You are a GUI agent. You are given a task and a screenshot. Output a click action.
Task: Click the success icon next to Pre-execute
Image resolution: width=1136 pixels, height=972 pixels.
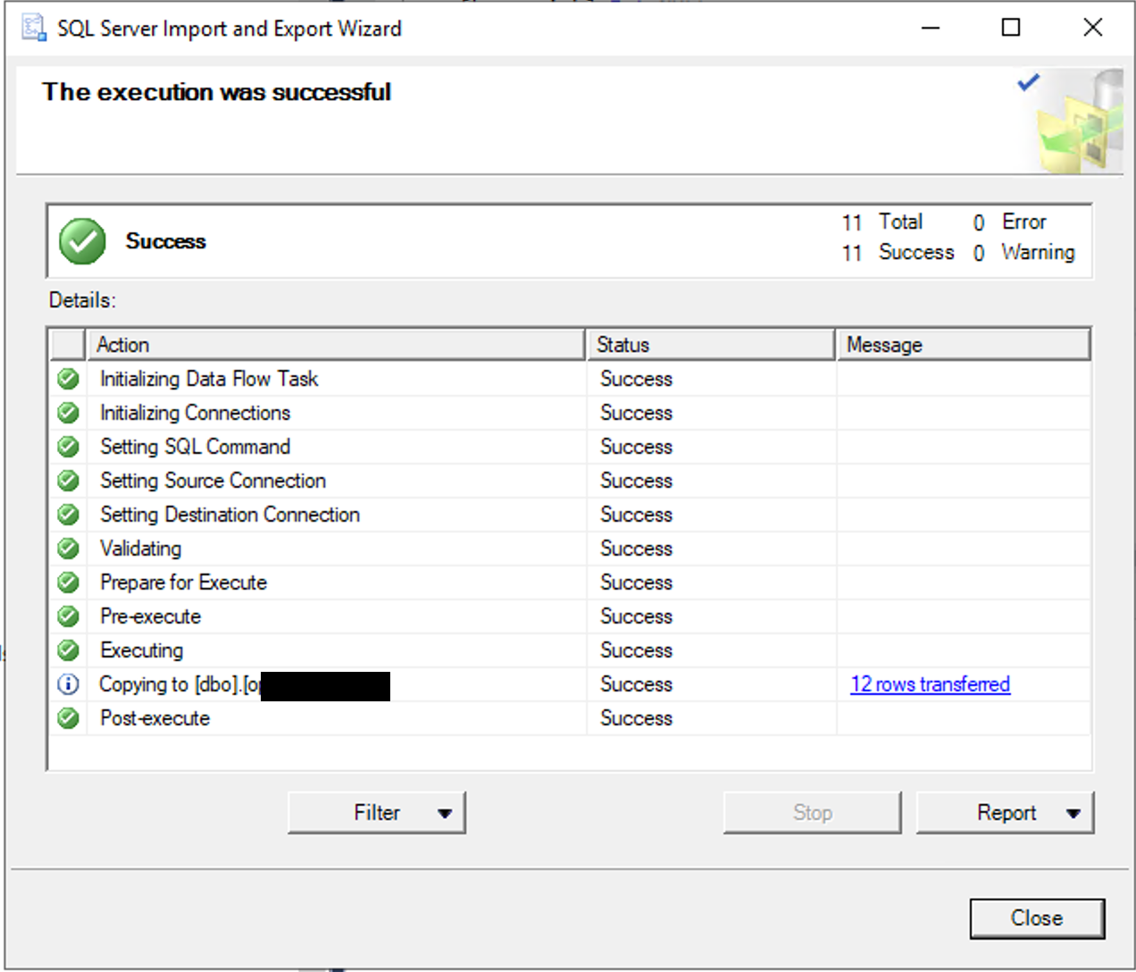coord(68,616)
